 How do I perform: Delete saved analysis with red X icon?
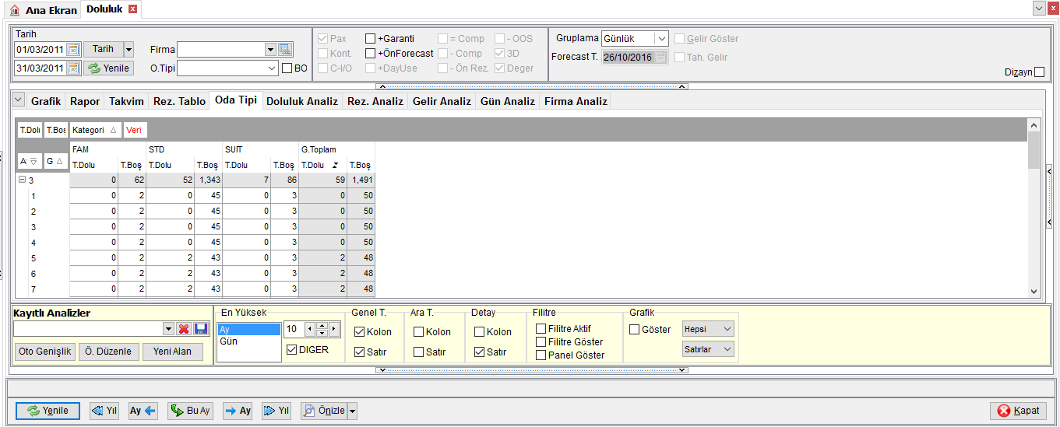click(184, 329)
